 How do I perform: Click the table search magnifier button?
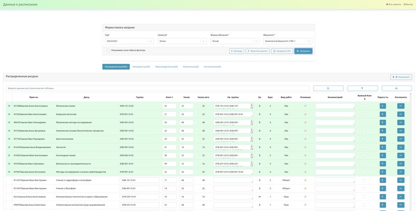coord(328,88)
